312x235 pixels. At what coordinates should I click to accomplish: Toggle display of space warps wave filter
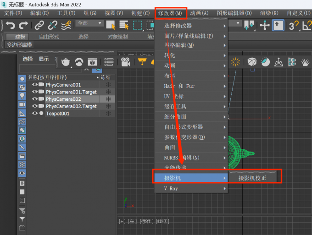coord(22,121)
